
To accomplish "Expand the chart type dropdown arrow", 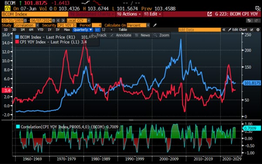I will pyautogui.click(x=111, y=30).
